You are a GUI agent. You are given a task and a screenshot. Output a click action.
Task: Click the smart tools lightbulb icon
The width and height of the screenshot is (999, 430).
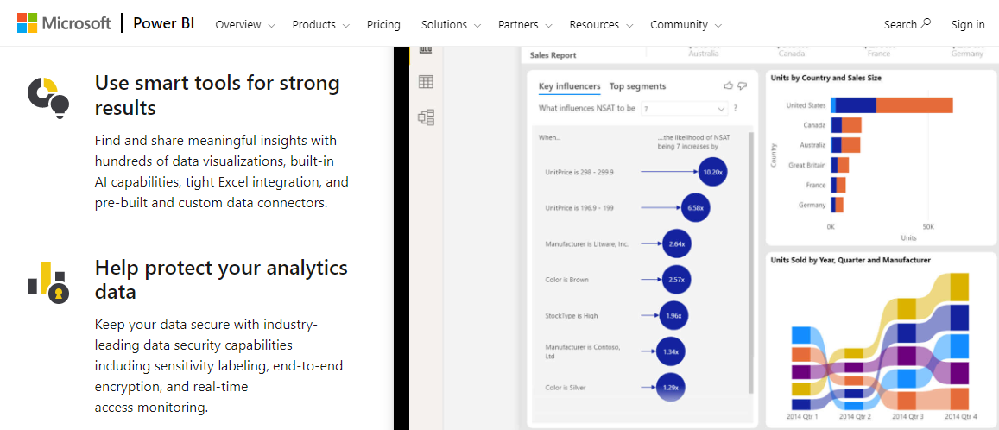(47, 97)
